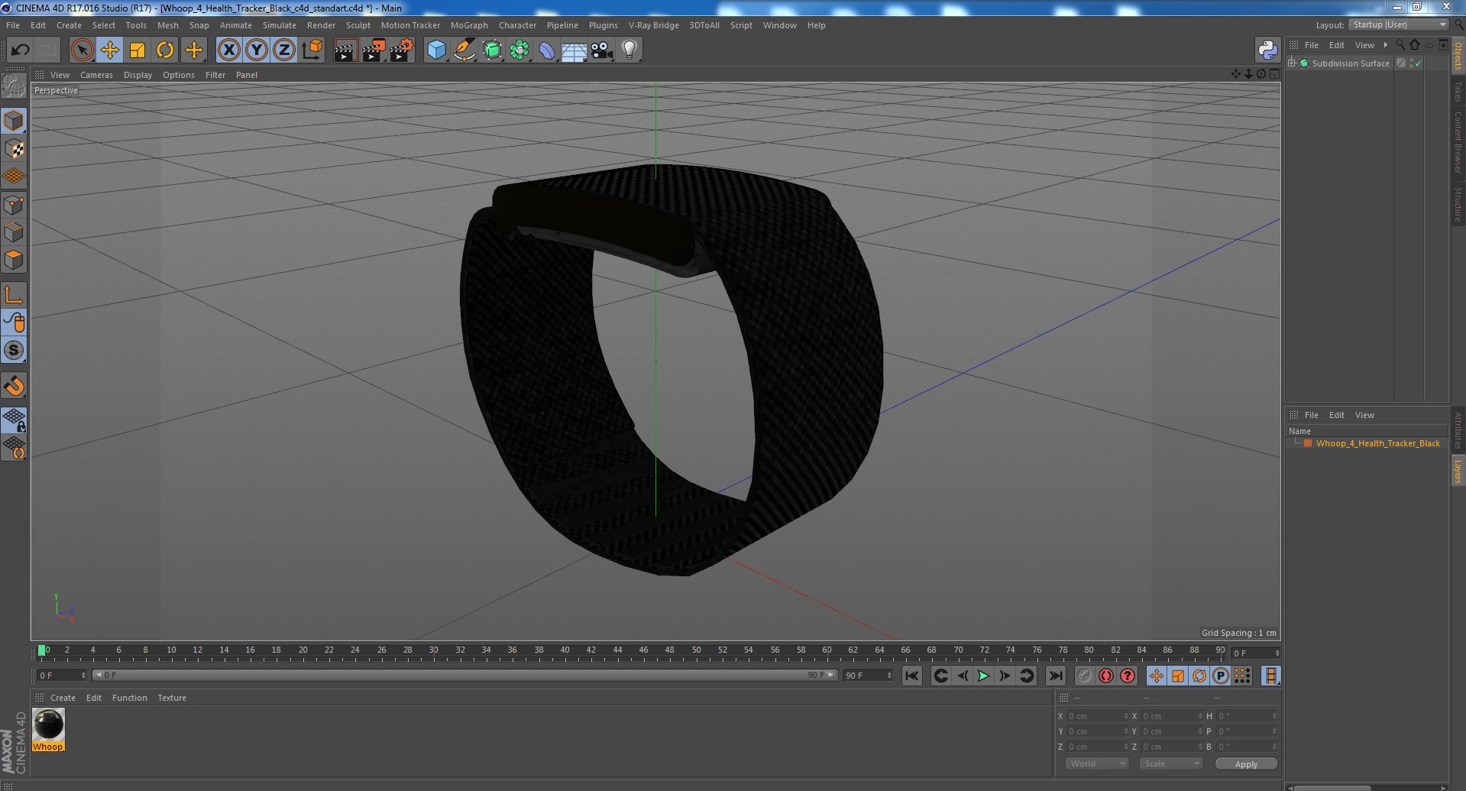Activate the Move tool

[109, 50]
